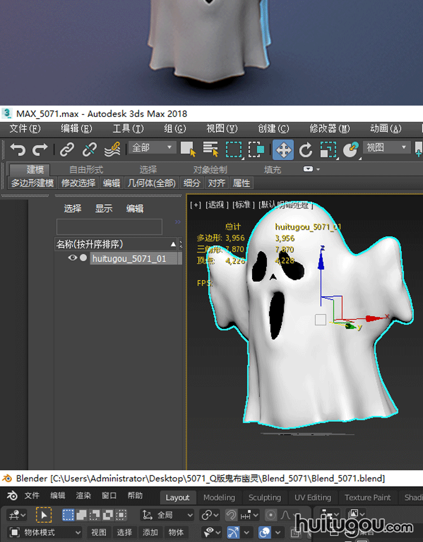This screenshot has width=423, height=542.
Task: Click the Bind to Space Warp icon
Action: [112, 149]
